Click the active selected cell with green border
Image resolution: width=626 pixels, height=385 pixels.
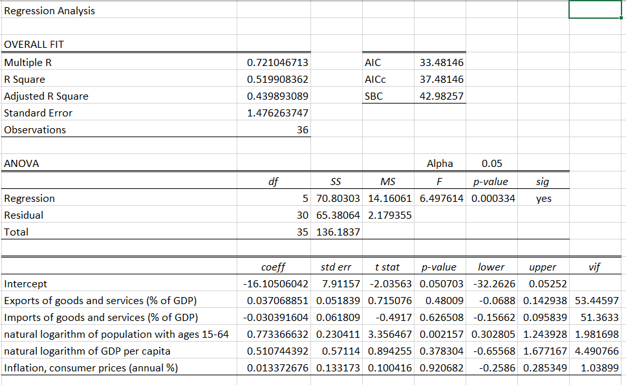pyautogui.click(x=595, y=10)
